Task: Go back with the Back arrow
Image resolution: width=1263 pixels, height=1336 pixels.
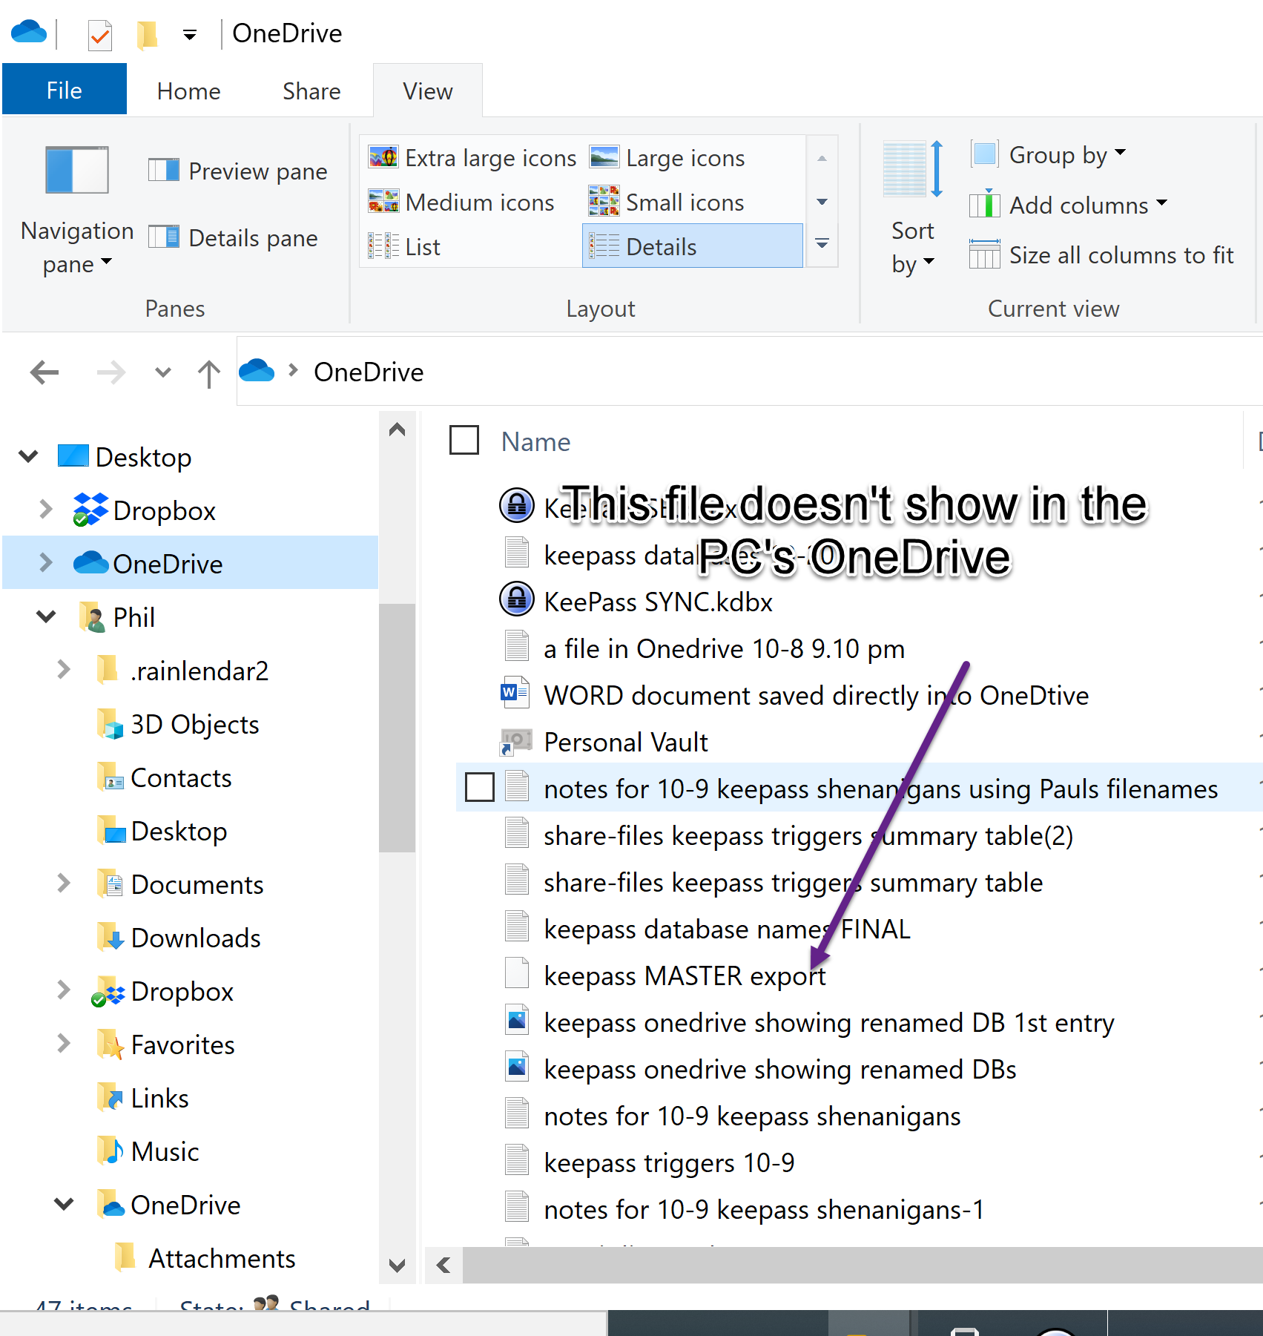Action: [x=44, y=372]
